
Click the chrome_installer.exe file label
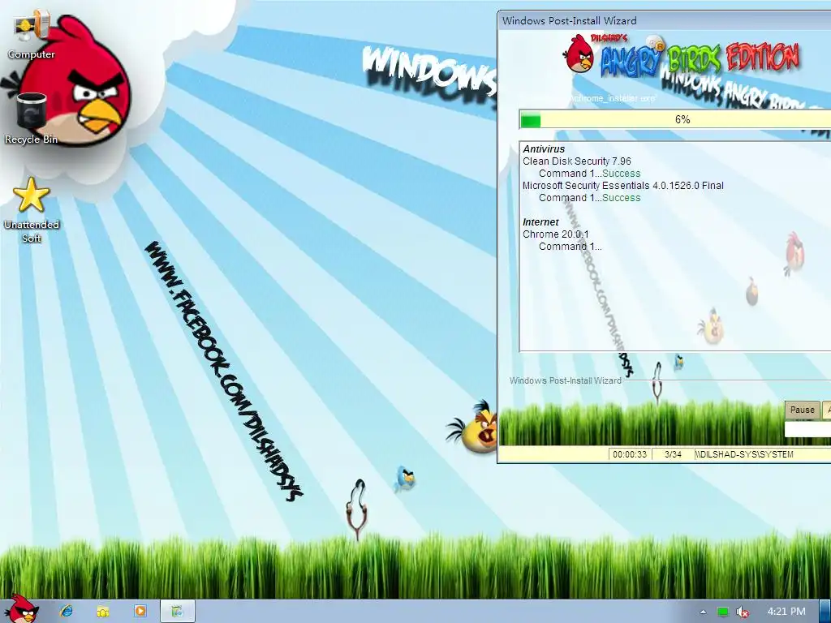(612, 98)
